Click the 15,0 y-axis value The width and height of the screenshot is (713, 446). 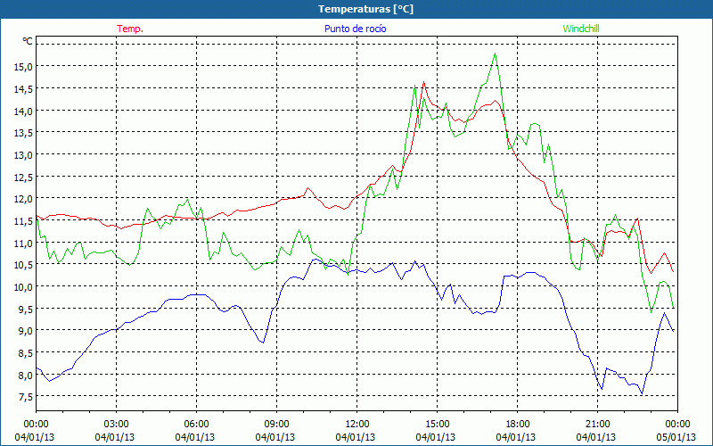click(x=24, y=67)
